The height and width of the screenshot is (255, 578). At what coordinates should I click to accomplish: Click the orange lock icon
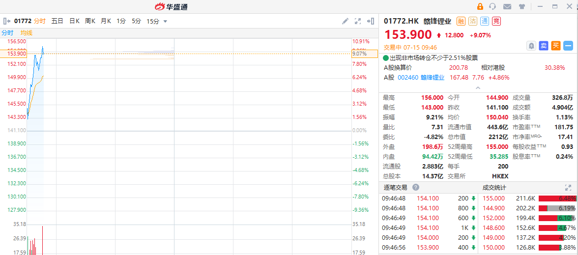pos(480,6)
